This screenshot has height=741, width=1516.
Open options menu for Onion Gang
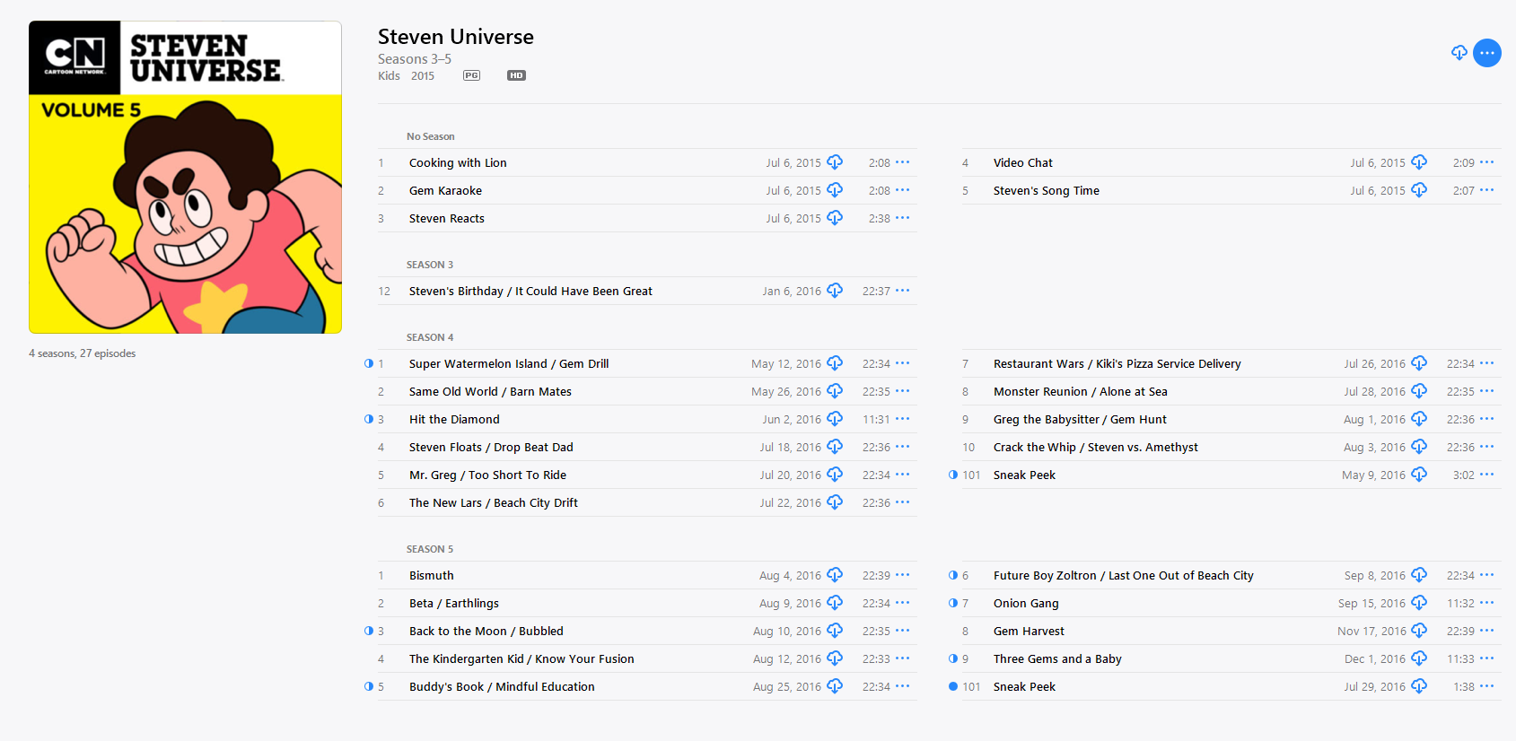point(1487,603)
